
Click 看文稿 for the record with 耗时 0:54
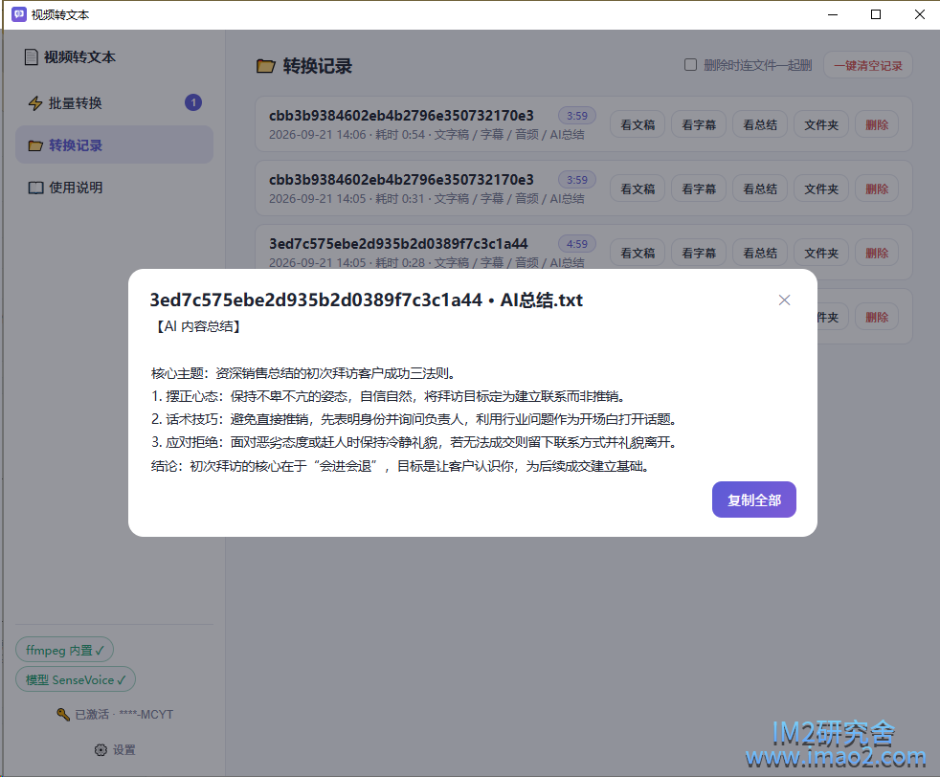point(638,124)
